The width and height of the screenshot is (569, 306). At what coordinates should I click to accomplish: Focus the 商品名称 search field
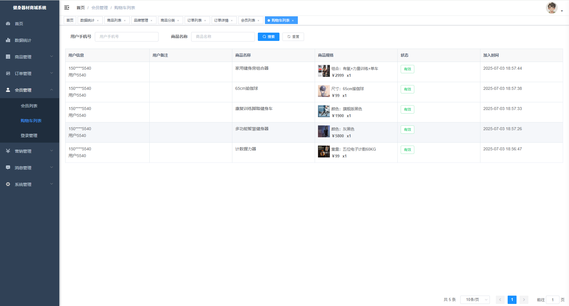point(223,37)
